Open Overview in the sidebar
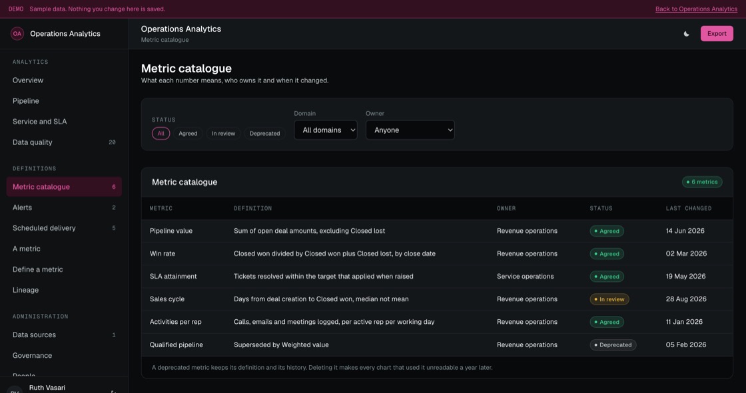This screenshot has width=746, height=393. coord(64,80)
